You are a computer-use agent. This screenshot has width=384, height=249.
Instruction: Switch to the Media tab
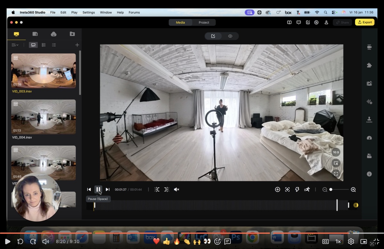click(180, 22)
